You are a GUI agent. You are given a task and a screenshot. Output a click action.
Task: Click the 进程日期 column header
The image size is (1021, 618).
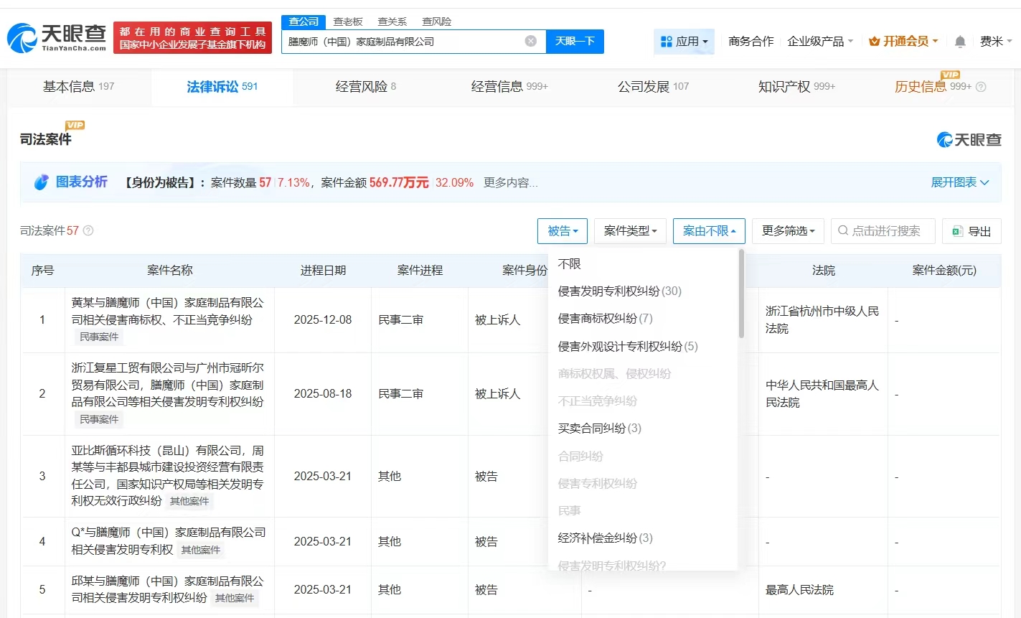pyautogui.click(x=323, y=271)
